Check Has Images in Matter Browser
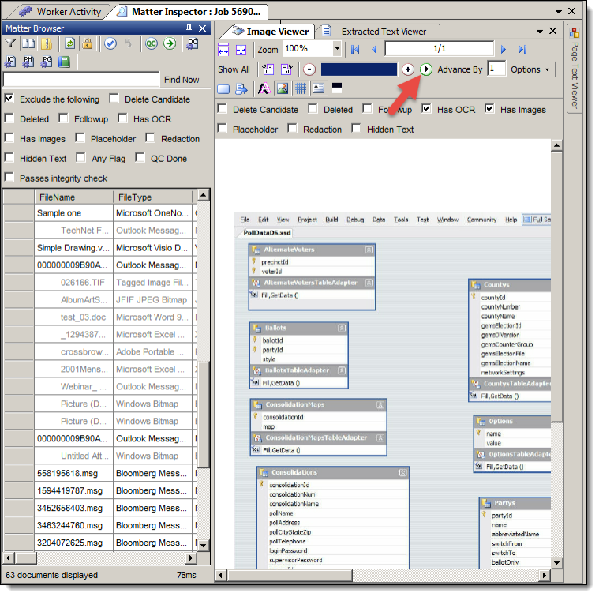The height and width of the screenshot is (597, 599). [x=9, y=138]
